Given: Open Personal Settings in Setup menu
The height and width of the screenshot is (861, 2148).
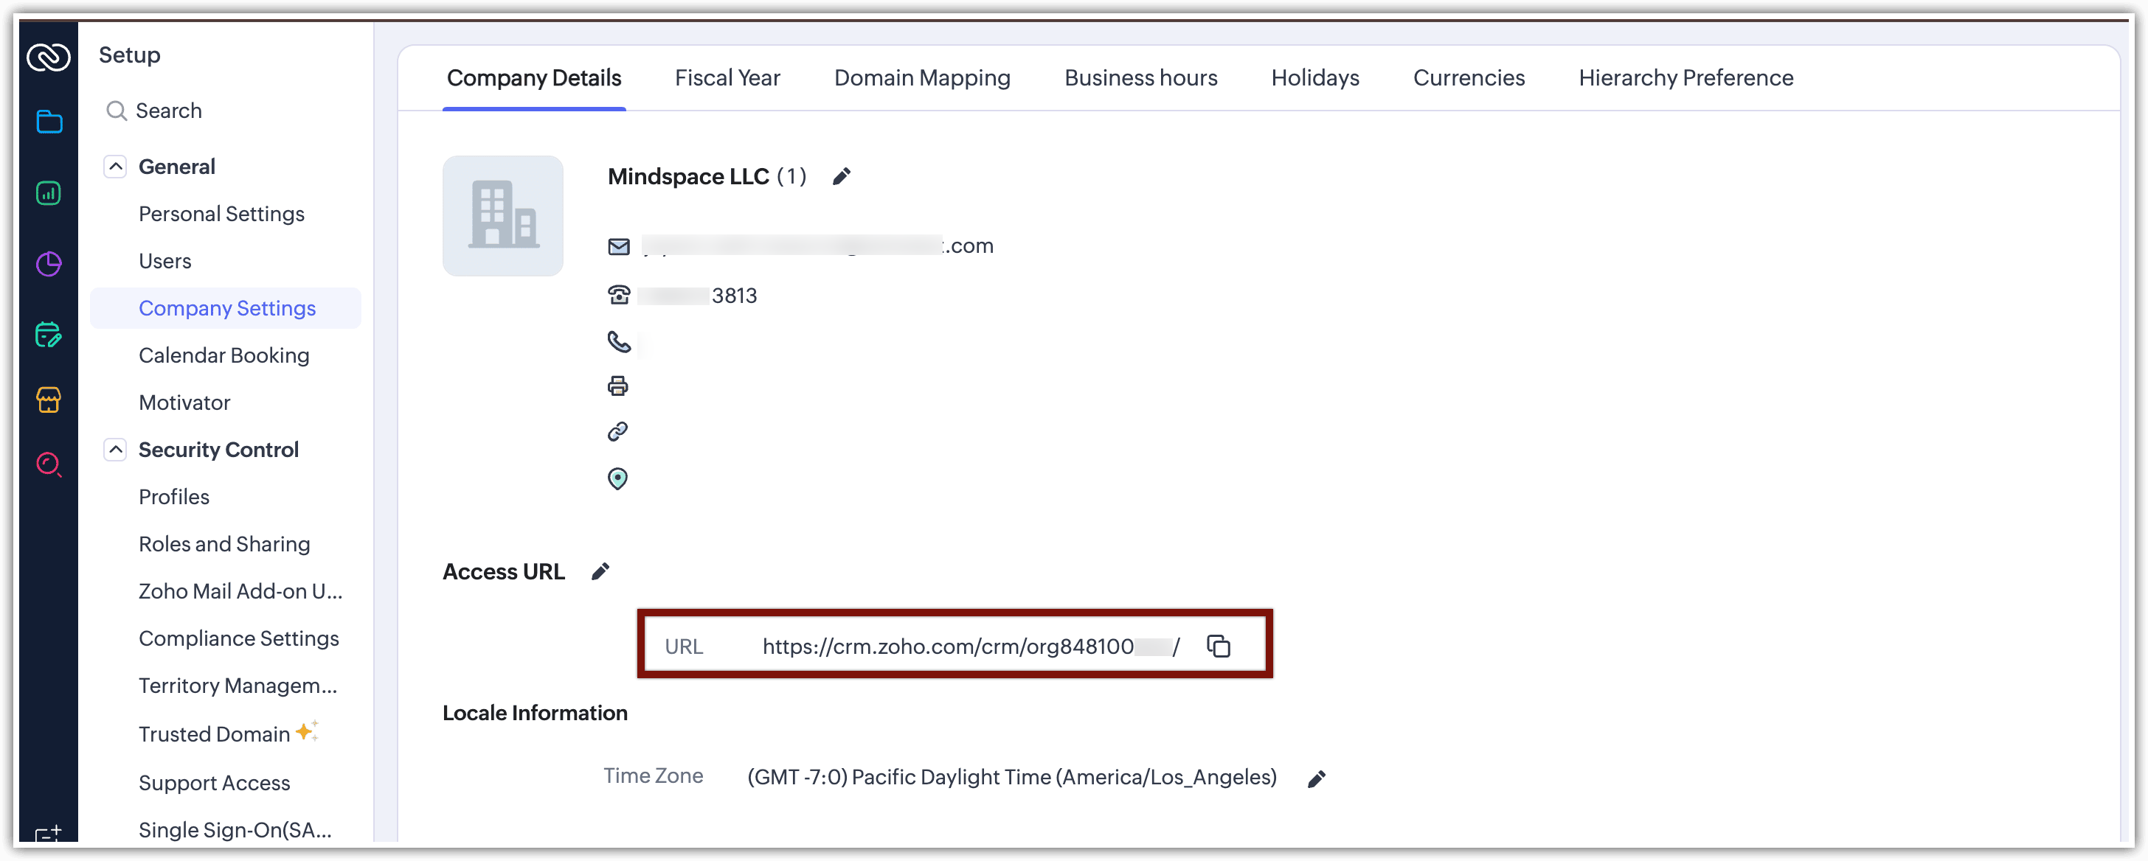Looking at the screenshot, I should (x=221, y=215).
